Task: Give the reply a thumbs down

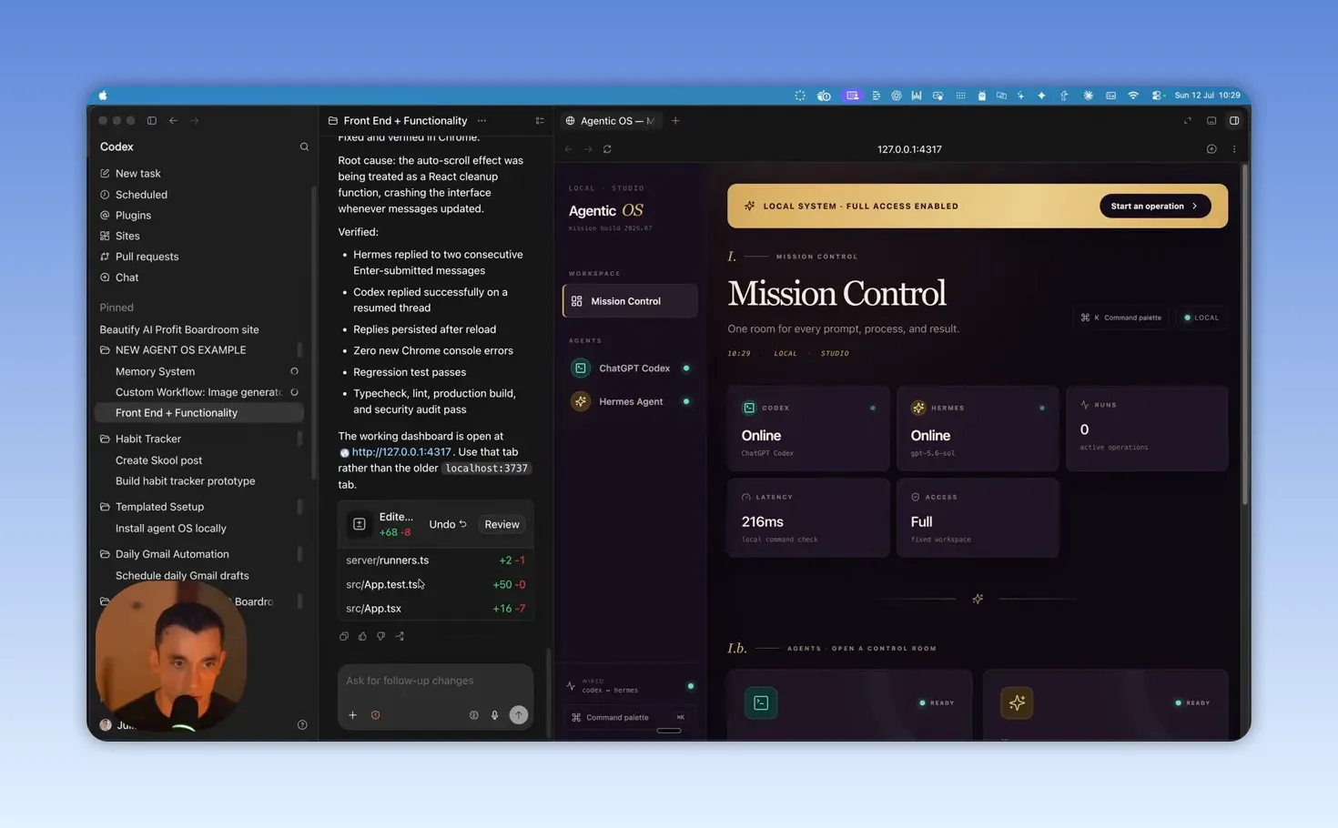Action: point(381,636)
